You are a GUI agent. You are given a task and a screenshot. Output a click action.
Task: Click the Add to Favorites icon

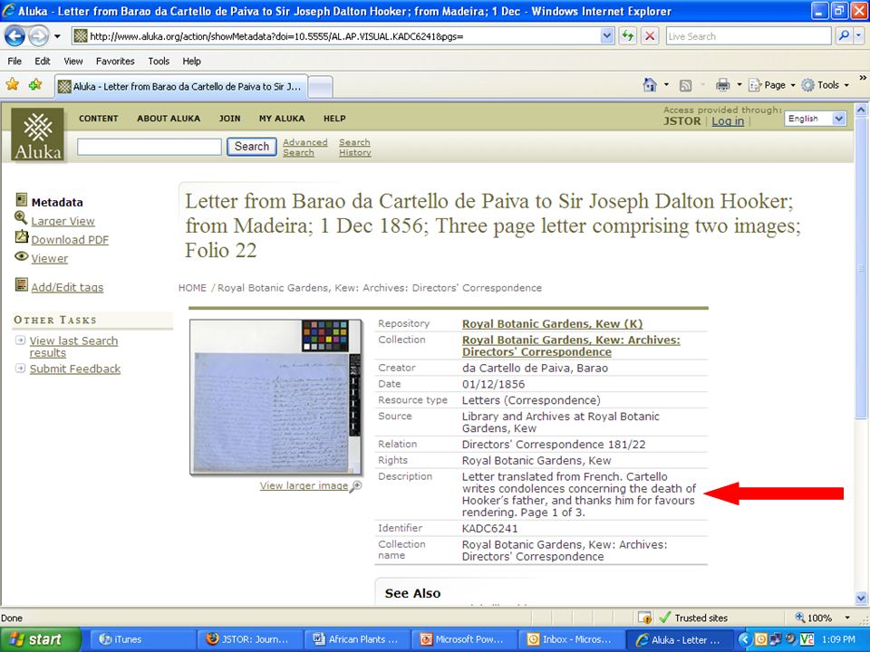(x=35, y=84)
